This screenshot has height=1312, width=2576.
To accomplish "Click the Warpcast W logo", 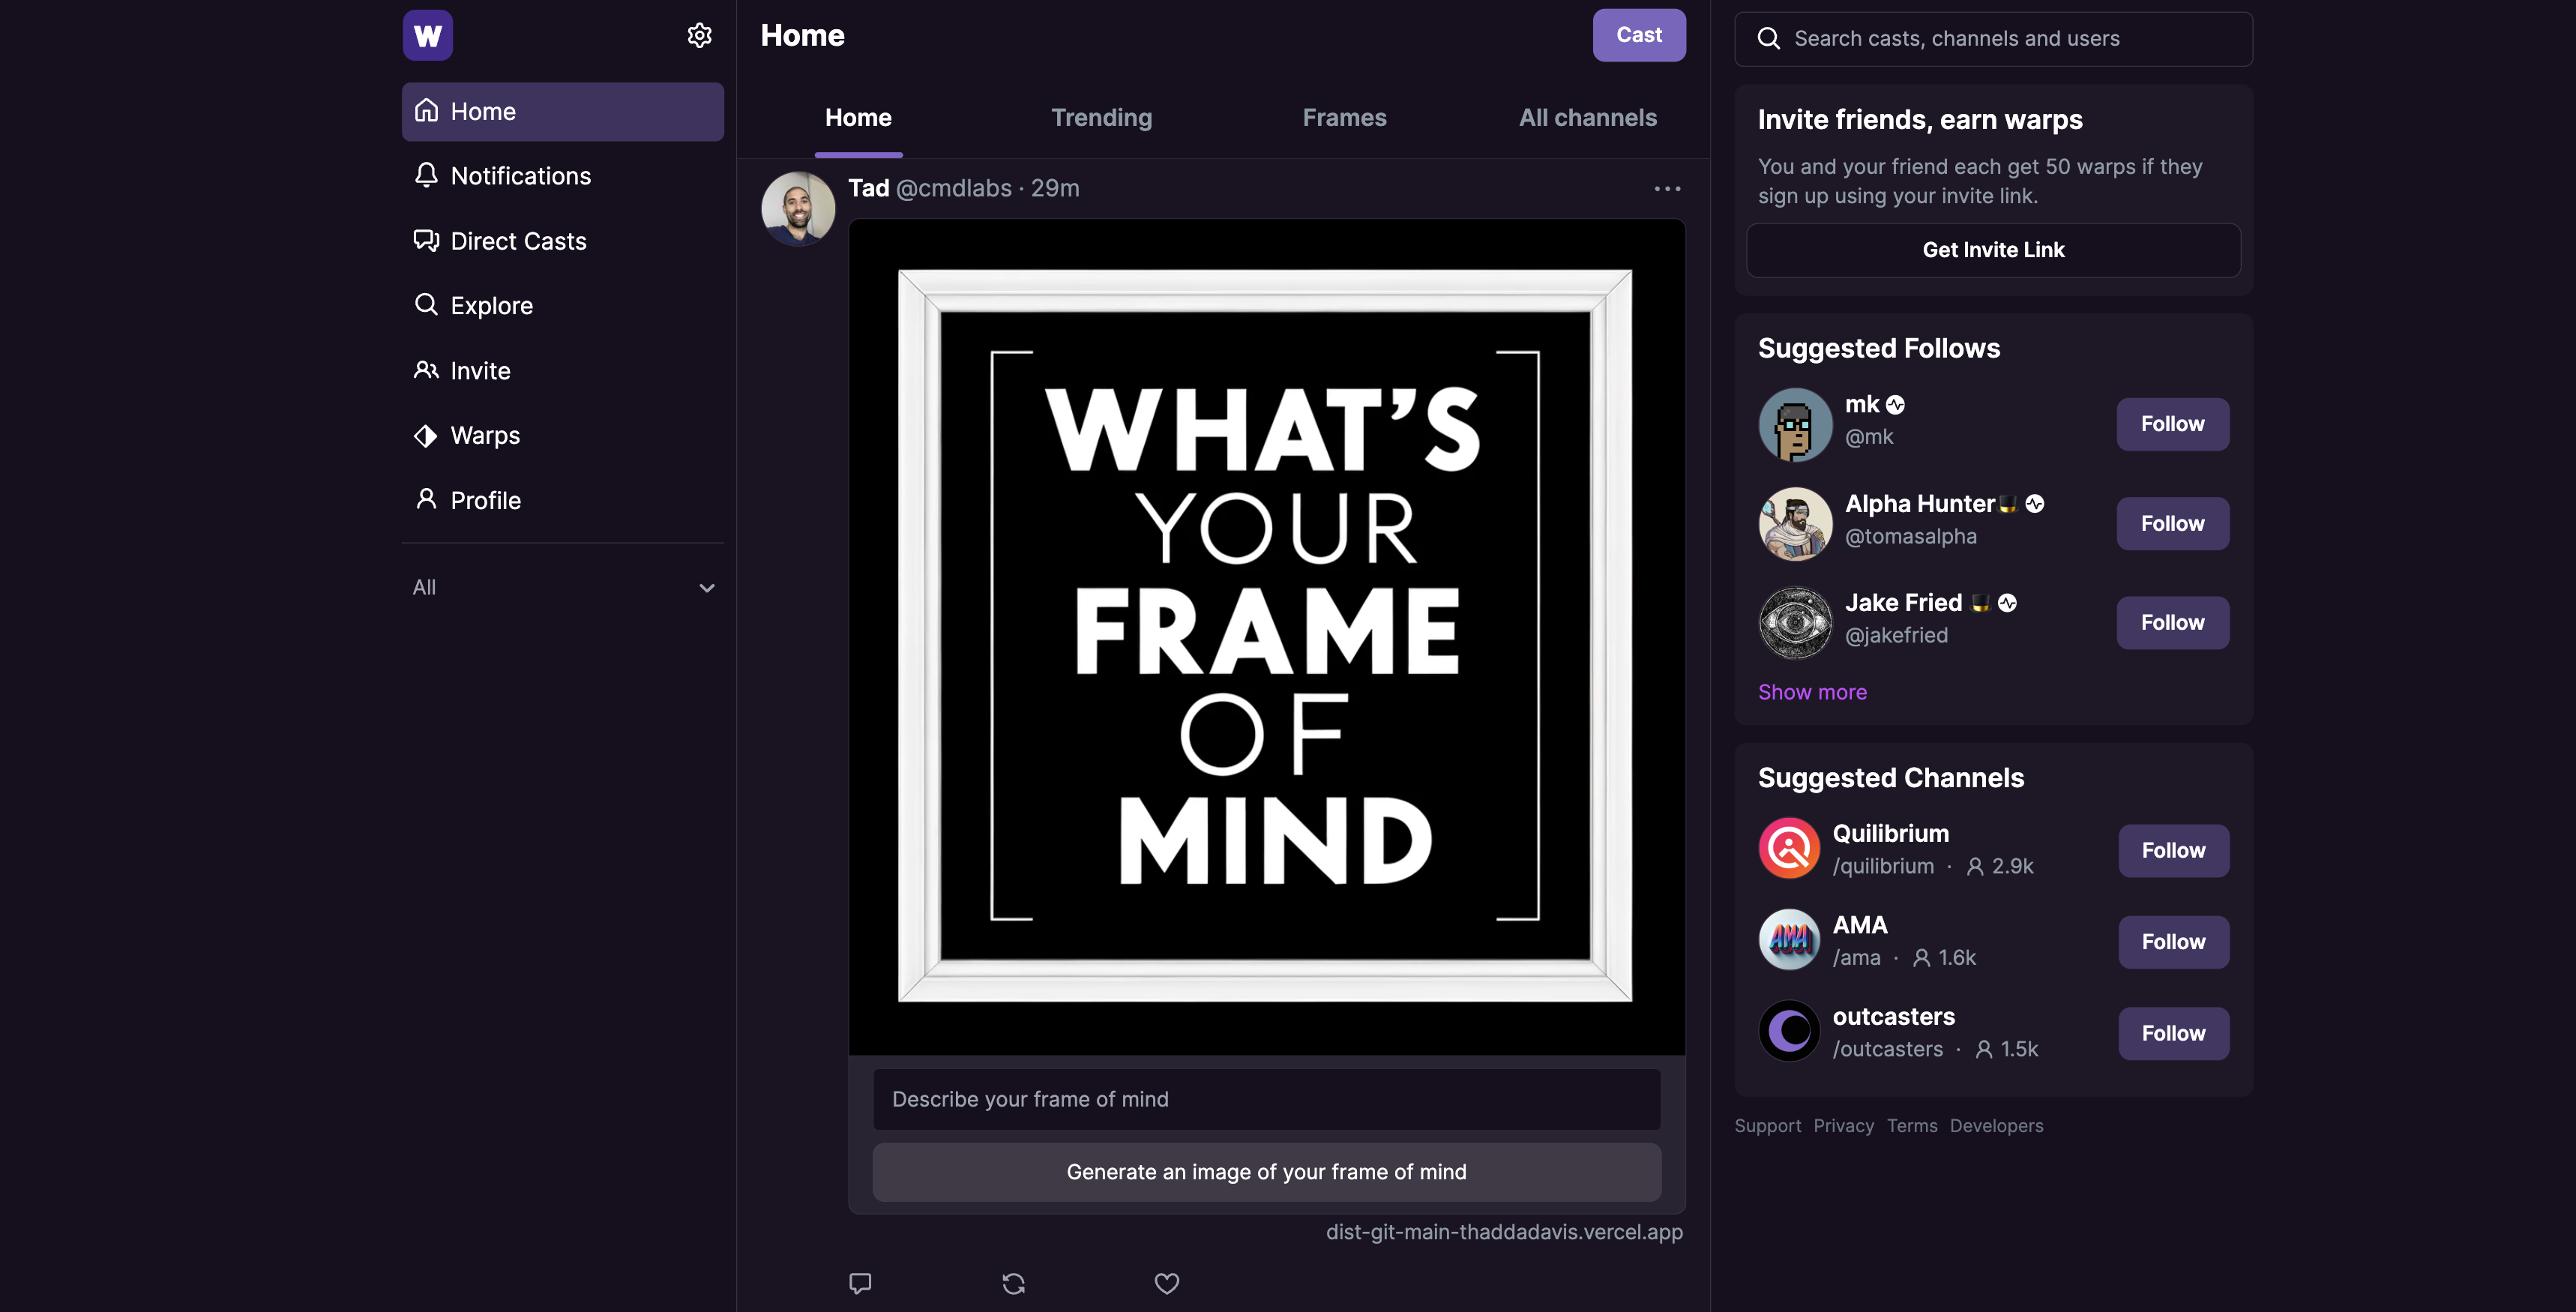I will 427,35.
